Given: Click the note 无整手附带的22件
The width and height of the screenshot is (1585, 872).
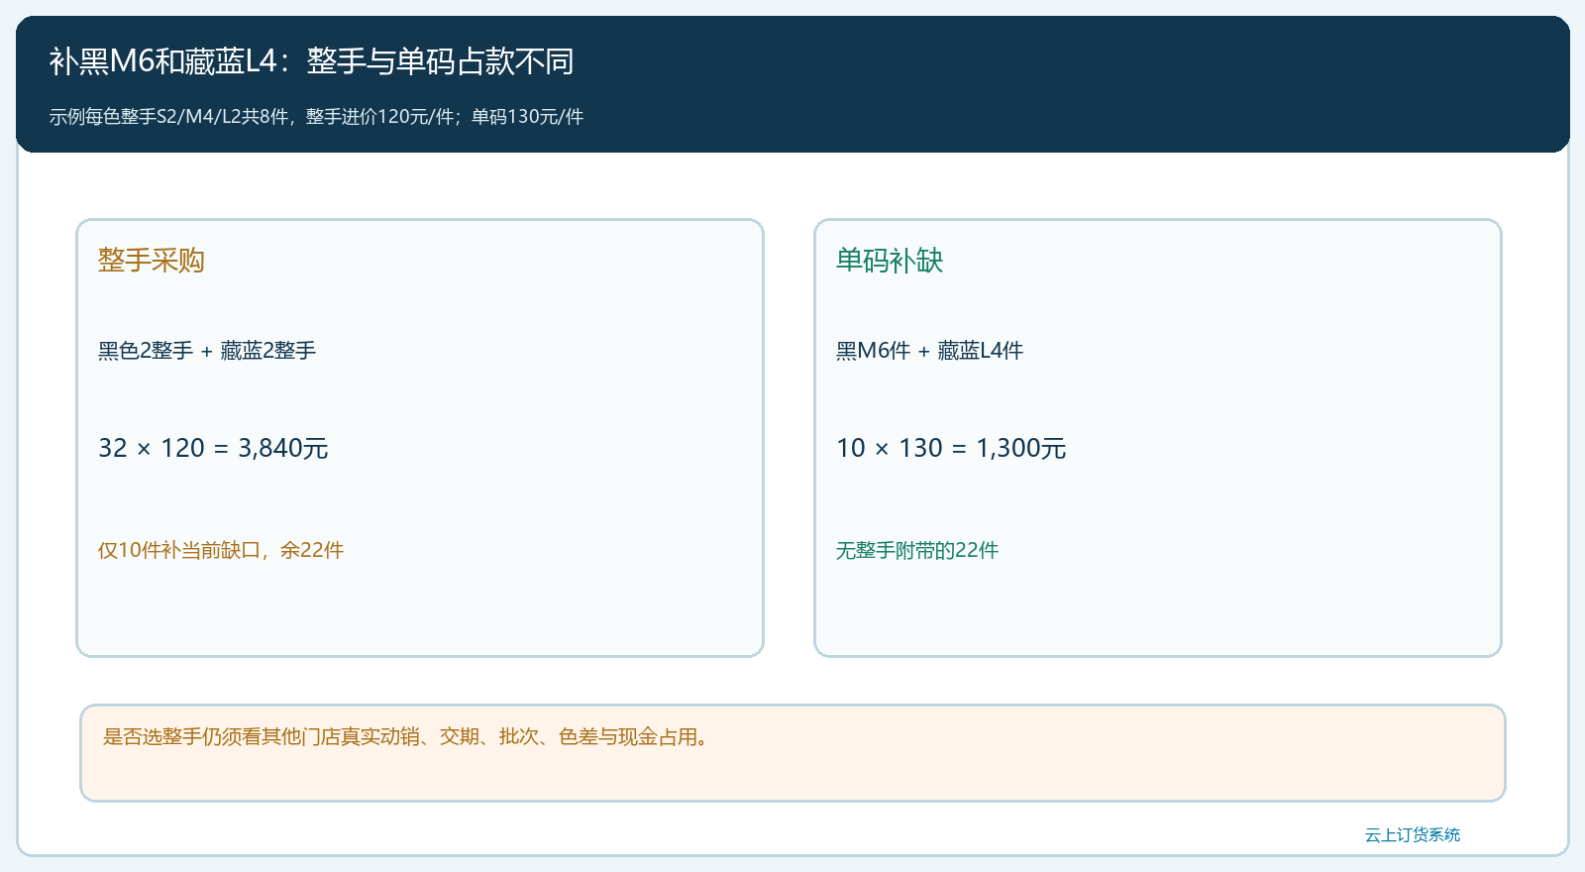Looking at the screenshot, I should point(917,550).
